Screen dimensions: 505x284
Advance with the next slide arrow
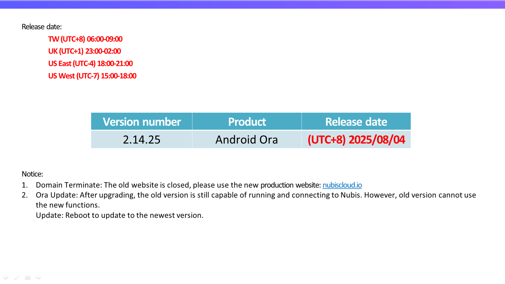[38, 277]
